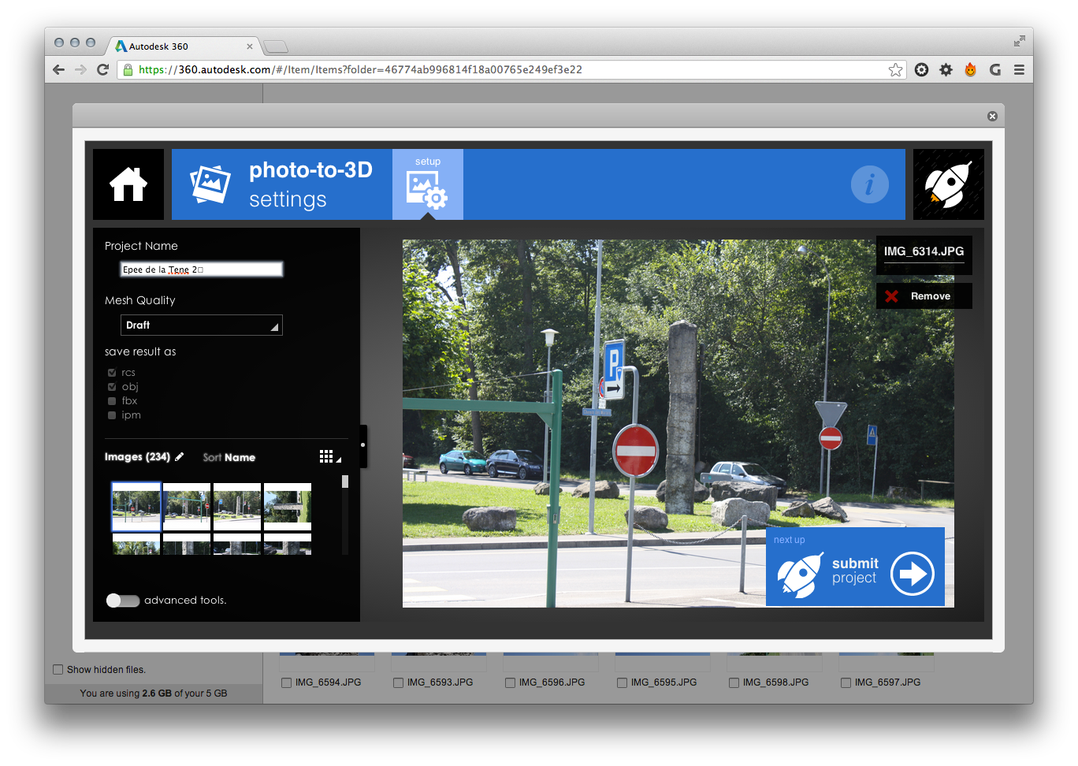Open the thumbnail grid view options
The height and width of the screenshot is (766, 1078).
click(329, 457)
